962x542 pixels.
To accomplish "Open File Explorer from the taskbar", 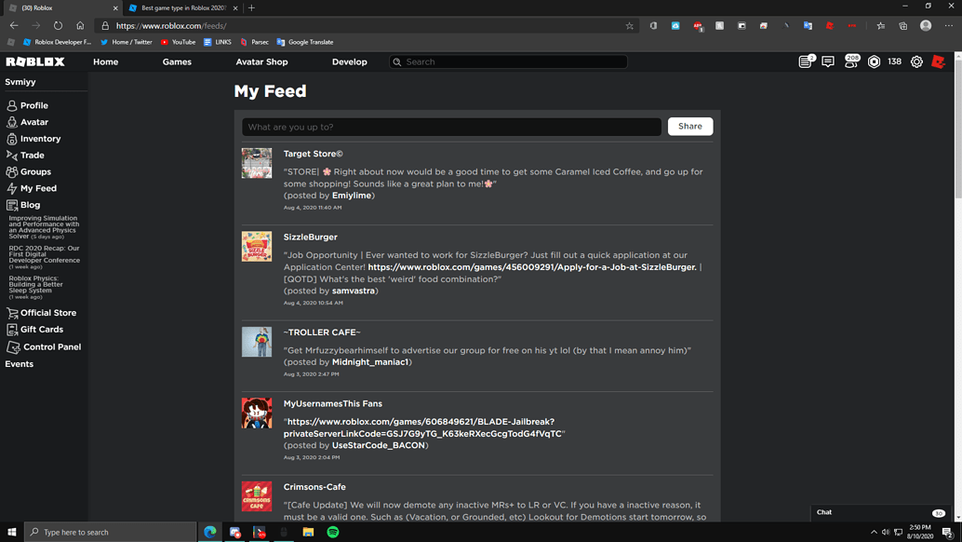I will [x=308, y=532].
